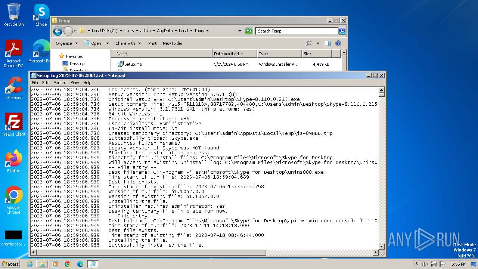Open the Help menu in Notepad
The image size is (478, 269).
(87, 83)
